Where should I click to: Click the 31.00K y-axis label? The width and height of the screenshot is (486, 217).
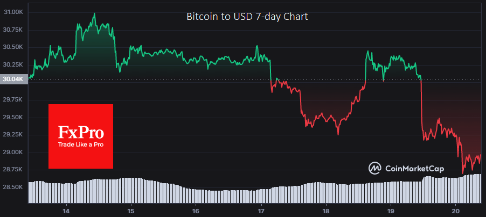click(x=13, y=12)
